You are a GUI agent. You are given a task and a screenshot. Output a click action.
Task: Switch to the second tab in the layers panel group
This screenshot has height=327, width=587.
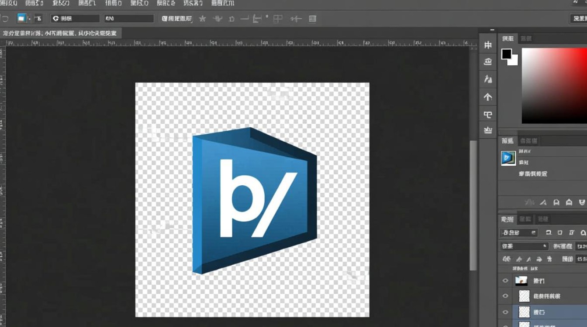(525, 219)
